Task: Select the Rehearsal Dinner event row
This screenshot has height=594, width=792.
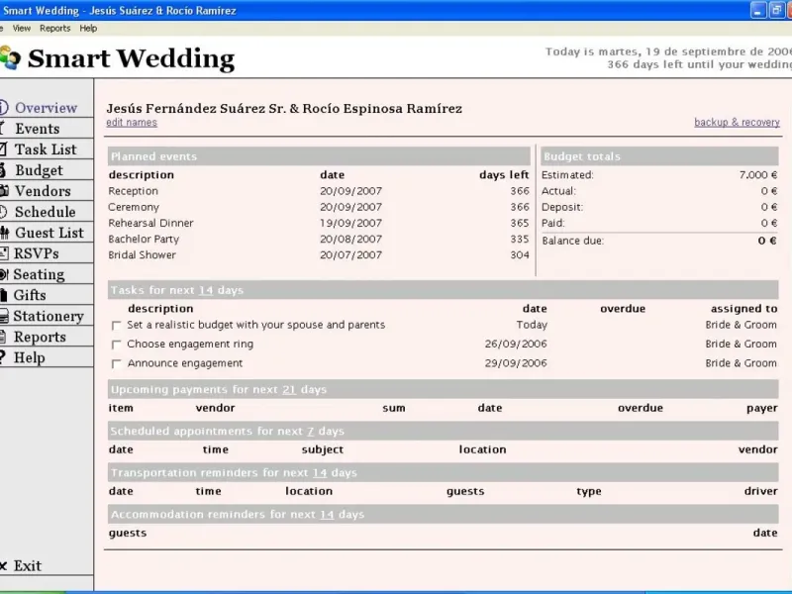Action: pyautogui.click(x=319, y=223)
